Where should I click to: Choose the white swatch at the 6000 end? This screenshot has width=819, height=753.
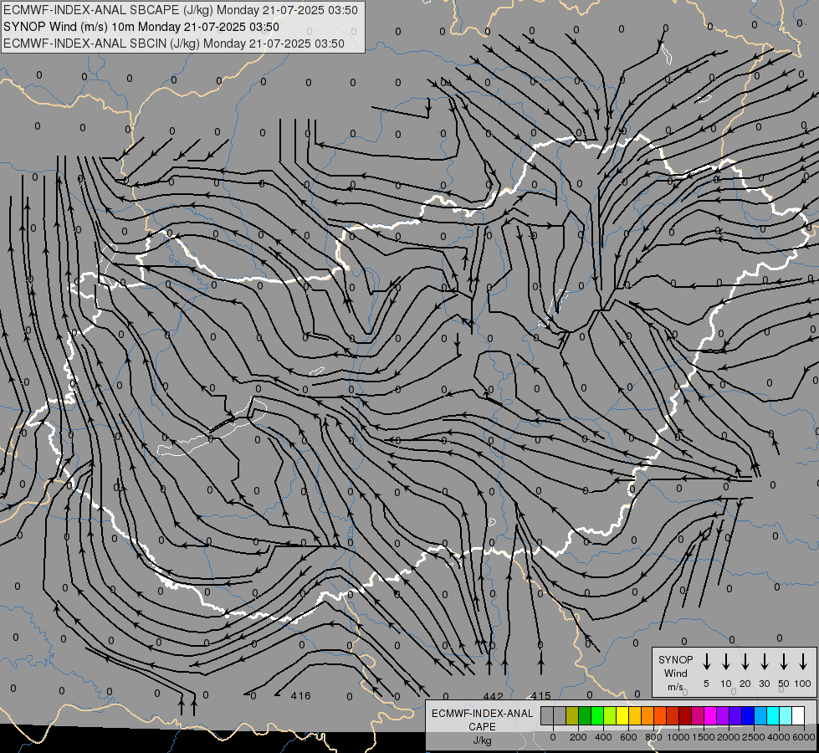click(x=798, y=715)
